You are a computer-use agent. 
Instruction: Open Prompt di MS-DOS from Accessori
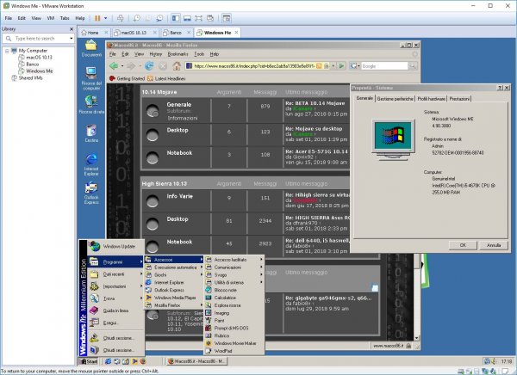point(234,328)
